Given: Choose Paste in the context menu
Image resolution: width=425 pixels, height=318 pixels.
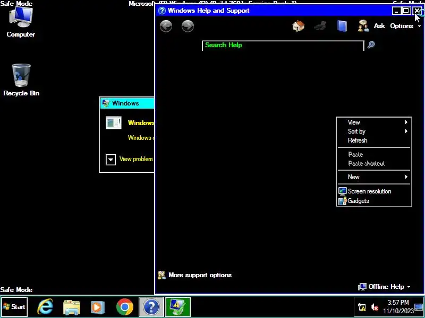Looking at the screenshot, I should click(x=374, y=154).
